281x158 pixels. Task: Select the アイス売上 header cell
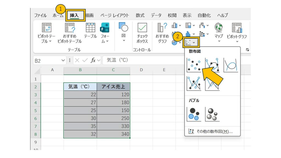[x=113, y=87]
